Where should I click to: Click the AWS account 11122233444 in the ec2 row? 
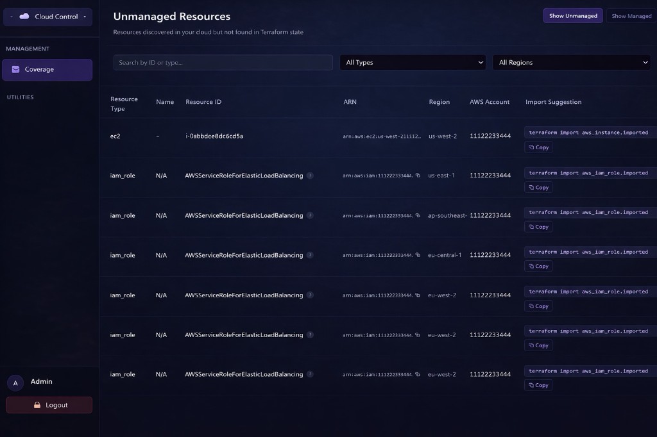tap(490, 136)
